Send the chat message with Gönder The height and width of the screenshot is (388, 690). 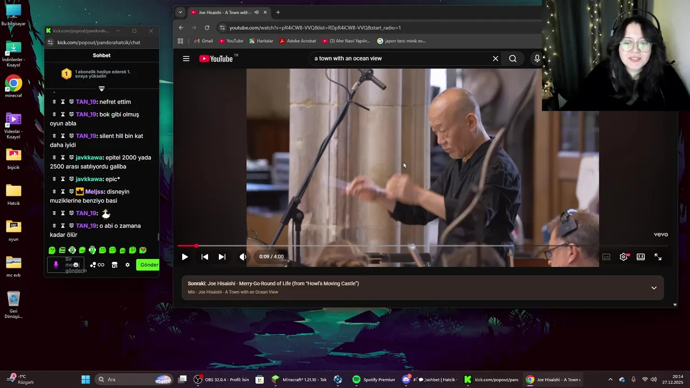click(x=149, y=265)
